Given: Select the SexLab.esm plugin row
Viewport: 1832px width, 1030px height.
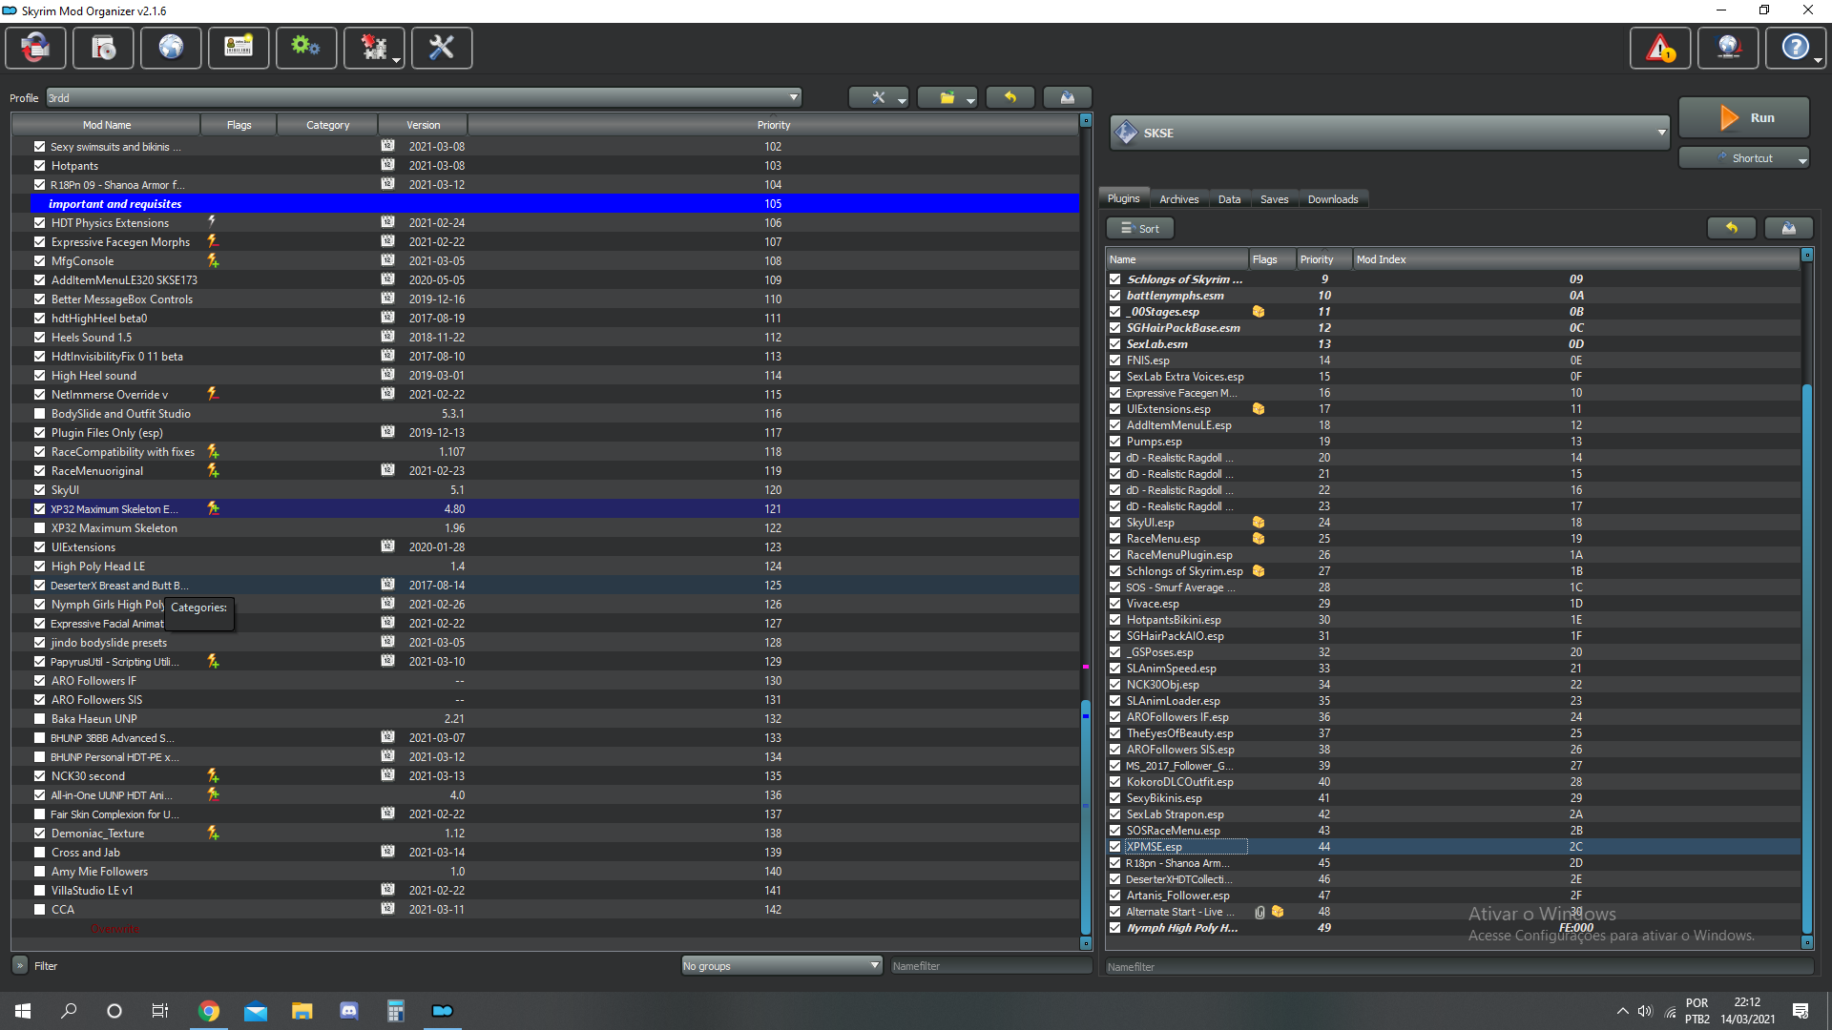Looking at the screenshot, I should (x=1453, y=344).
